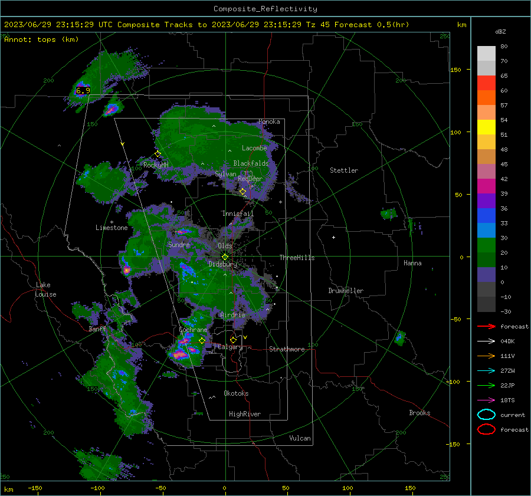Click the Innisfail city label

pos(238,213)
